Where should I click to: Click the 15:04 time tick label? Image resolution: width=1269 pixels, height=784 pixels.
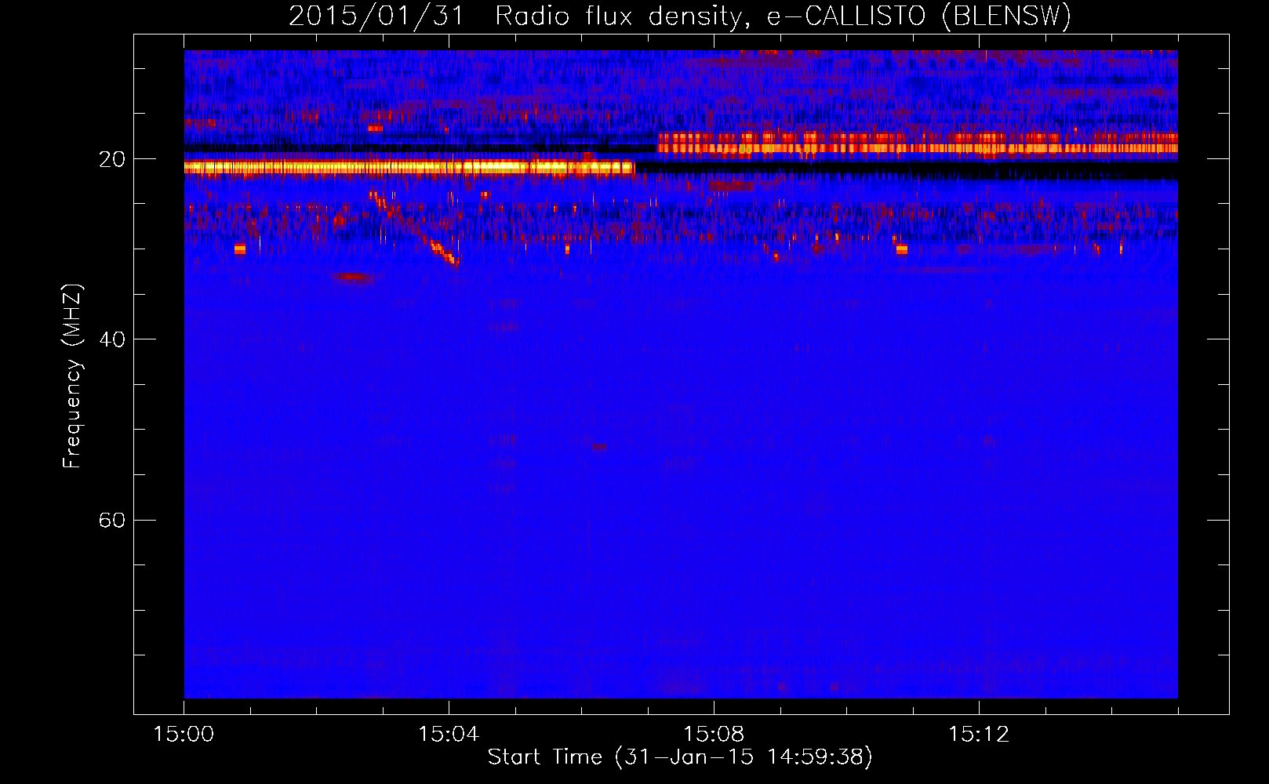click(x=449, y=734)
